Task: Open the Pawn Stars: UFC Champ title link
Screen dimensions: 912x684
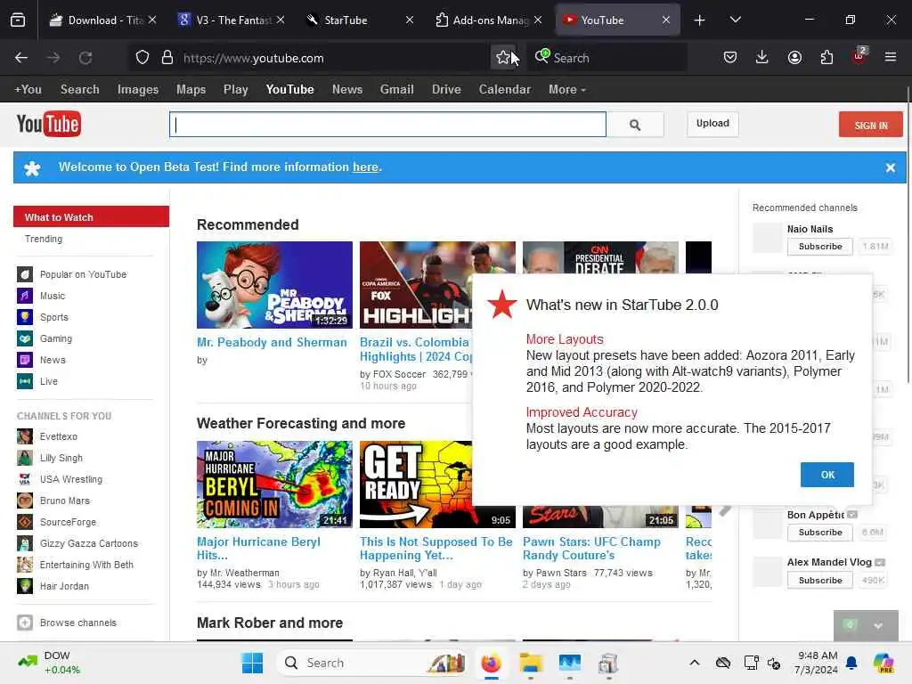Action: pos(591,549)
